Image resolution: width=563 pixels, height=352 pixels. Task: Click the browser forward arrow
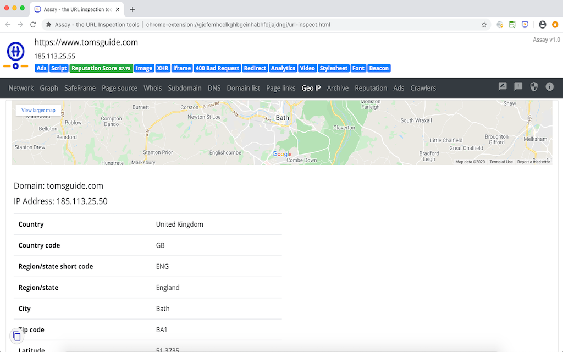coord(20,24)
